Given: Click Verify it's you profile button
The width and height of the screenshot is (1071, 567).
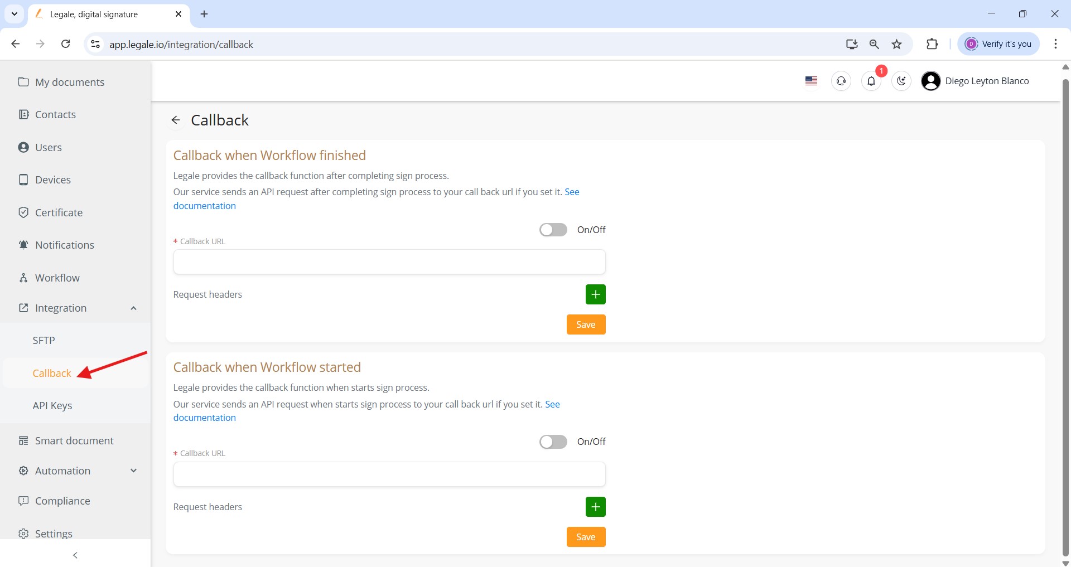Looking at the screenshot, I should point(998,44).
